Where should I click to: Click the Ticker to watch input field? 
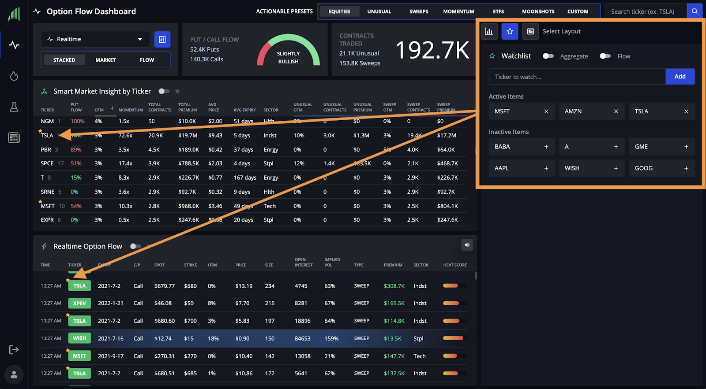coord(577,77)
